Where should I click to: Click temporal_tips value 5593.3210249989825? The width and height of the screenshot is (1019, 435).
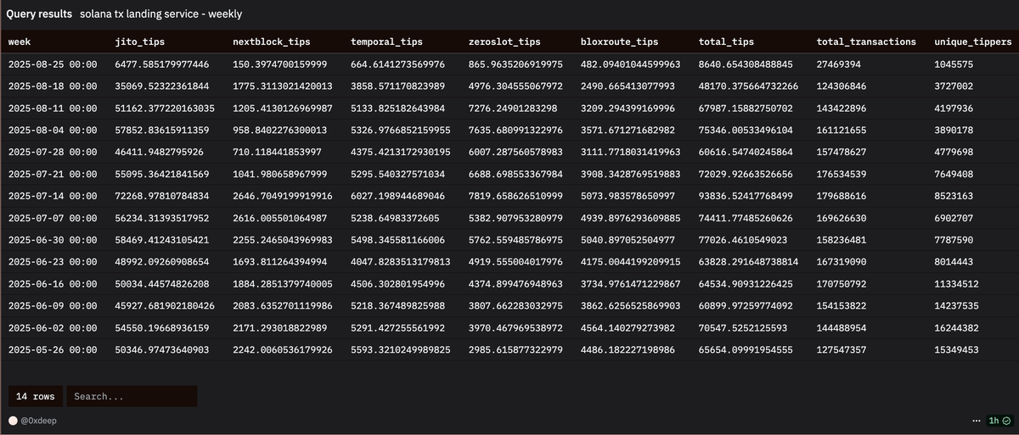pos(401,350)
